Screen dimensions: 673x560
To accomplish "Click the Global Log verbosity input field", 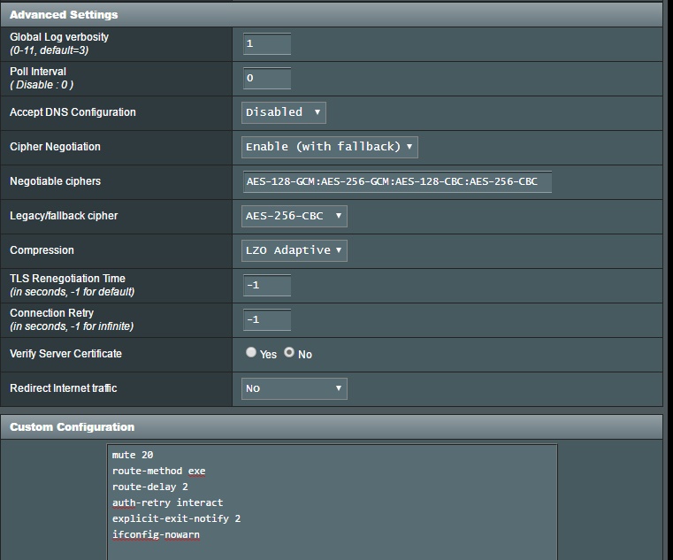I will point(267,44).
